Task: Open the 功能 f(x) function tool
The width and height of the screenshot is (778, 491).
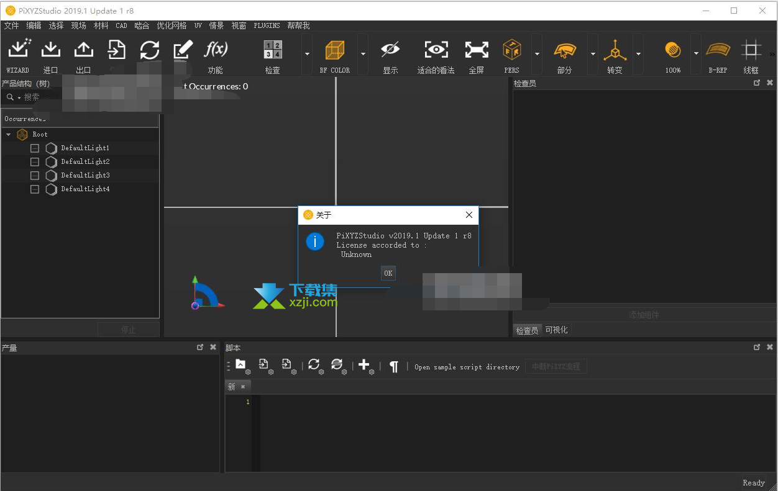Action: point(216,50)
